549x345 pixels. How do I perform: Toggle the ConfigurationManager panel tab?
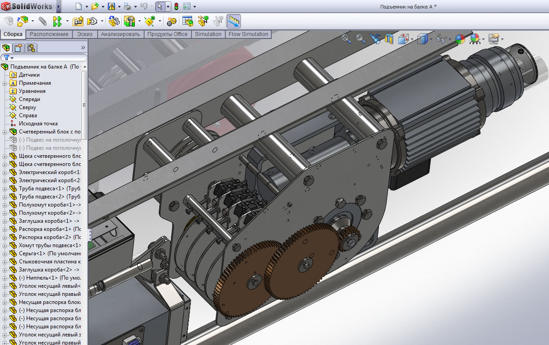[x=31, y=47]
